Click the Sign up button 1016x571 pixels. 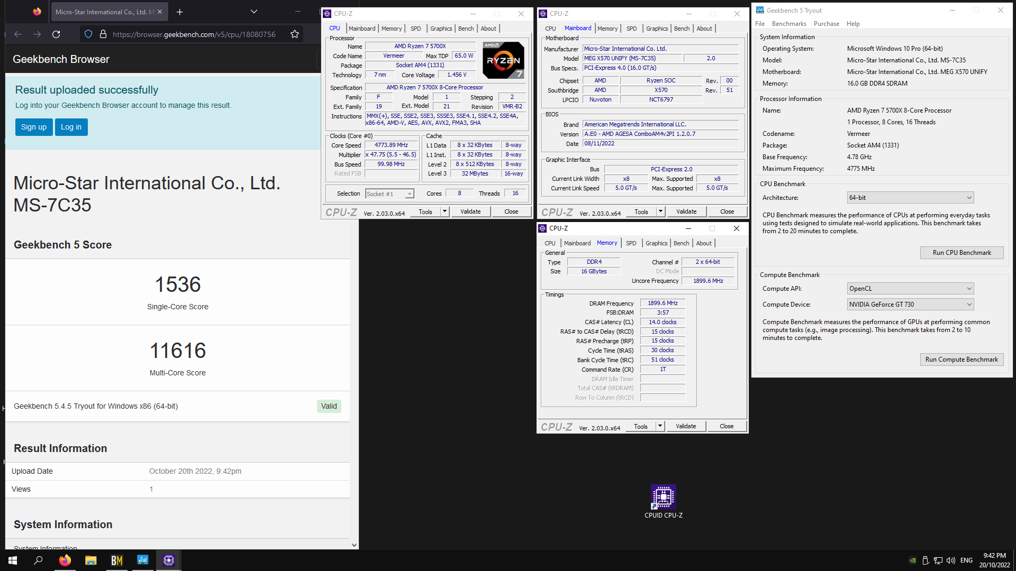(34, 127)
